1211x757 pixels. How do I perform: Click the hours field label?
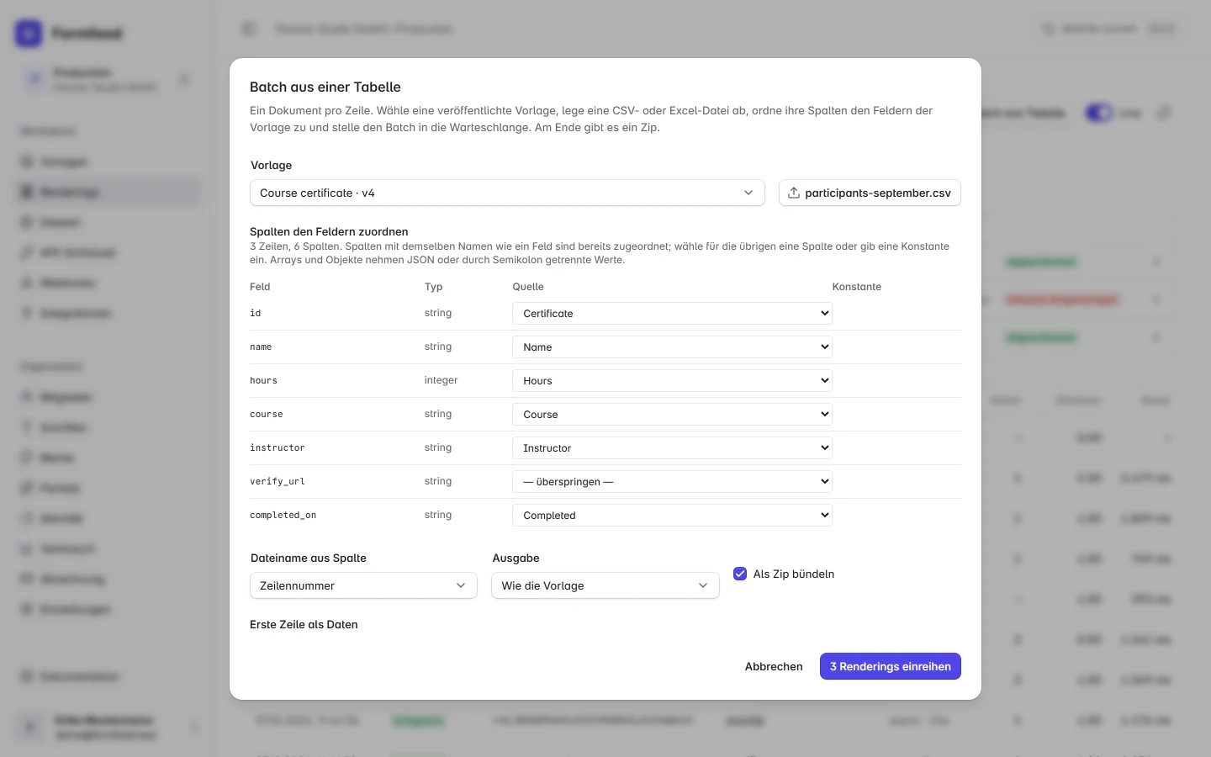(x=263, y=380)
